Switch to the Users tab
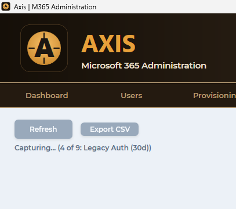Screen dimensions: 236x209 pos(132,96)
